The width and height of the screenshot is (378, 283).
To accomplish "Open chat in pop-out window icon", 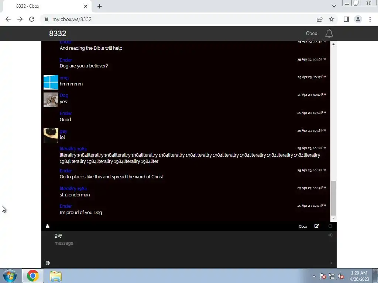I will coord(317,226).
